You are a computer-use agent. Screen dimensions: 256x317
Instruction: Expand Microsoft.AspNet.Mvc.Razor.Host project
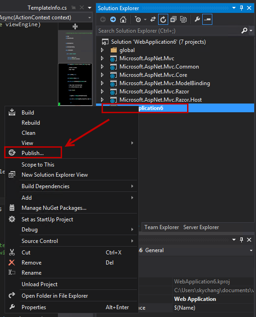pyautogui.click(x=102, y=100)
